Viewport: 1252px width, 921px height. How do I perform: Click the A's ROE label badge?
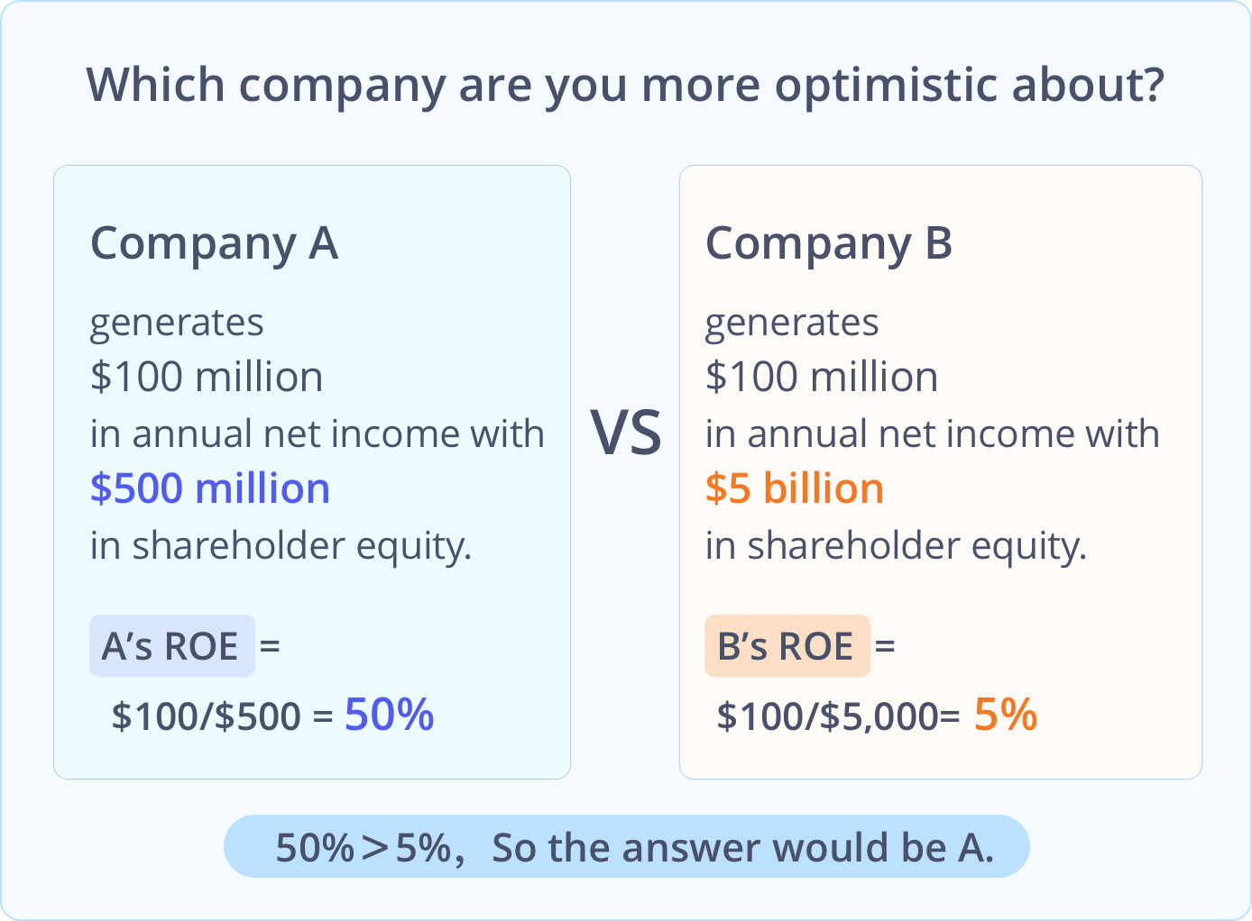pyautogui.click(x=171, y=646)
